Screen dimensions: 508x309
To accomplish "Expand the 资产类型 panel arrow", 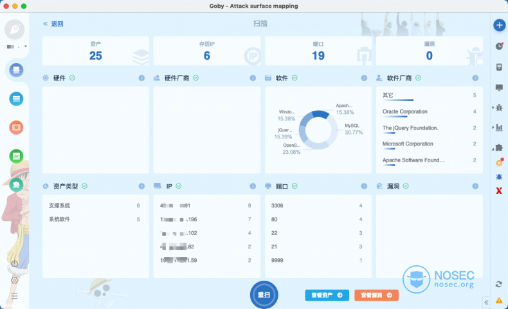I will [x=141, y=186].
